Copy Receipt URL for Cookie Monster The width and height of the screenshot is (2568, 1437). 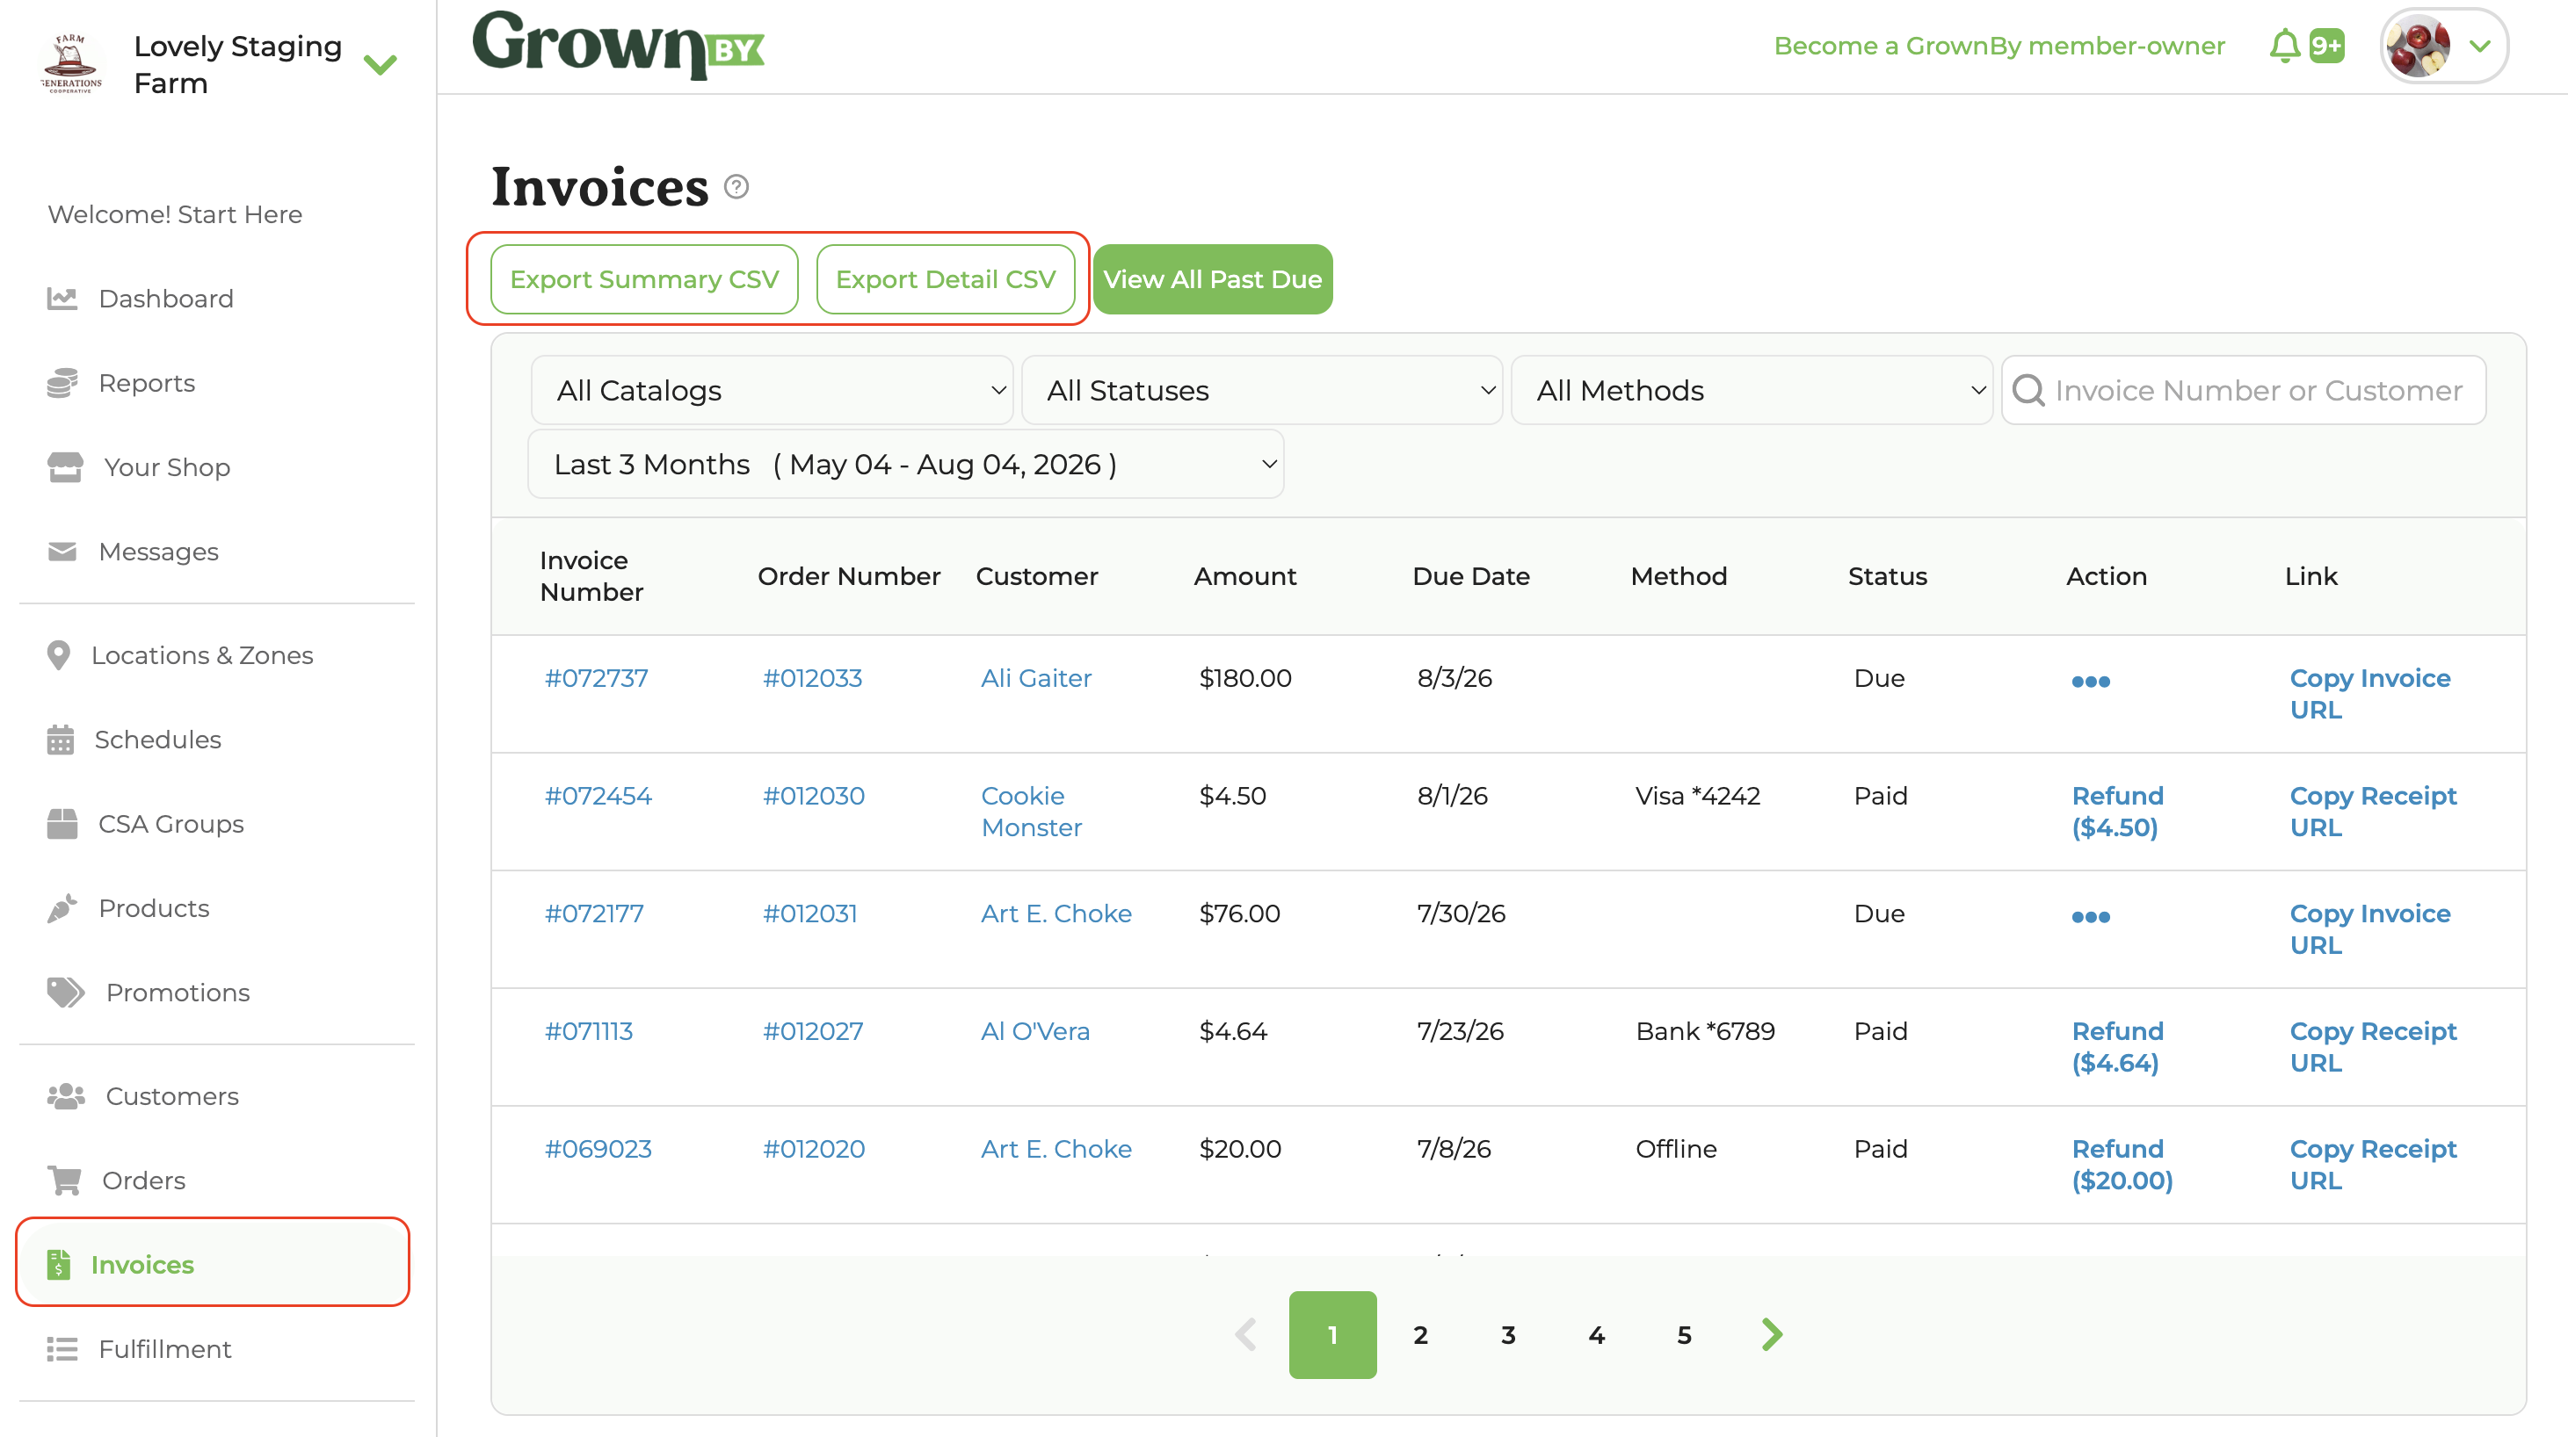(2373, 812)
